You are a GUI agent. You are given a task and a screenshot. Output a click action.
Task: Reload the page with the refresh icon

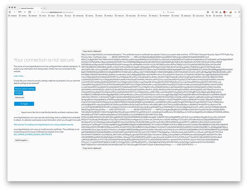coord(164,12)
